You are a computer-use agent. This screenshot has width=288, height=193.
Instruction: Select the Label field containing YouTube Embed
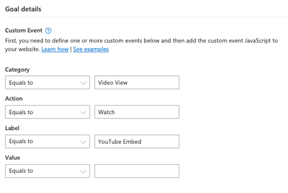pos(137,142)
